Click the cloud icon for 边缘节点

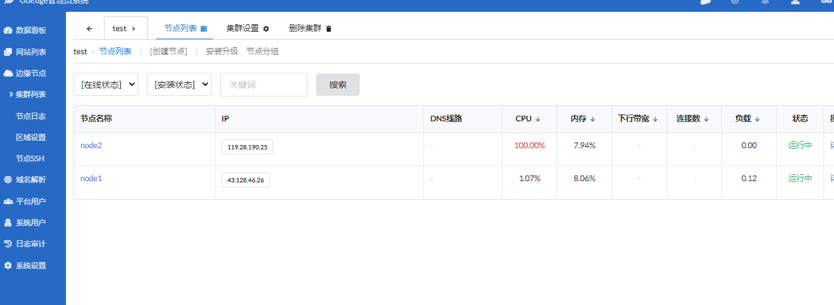point(8,73)
